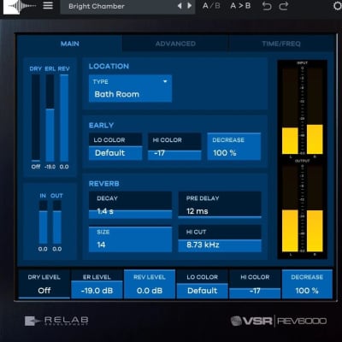This screenshot has height=342, width=342.
Task: Adjust the ERL level fader
Action: tap(50, 118)
